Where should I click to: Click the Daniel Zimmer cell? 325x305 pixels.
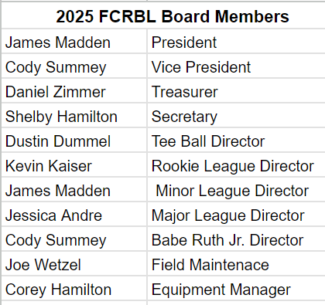(x=74, y=91)
